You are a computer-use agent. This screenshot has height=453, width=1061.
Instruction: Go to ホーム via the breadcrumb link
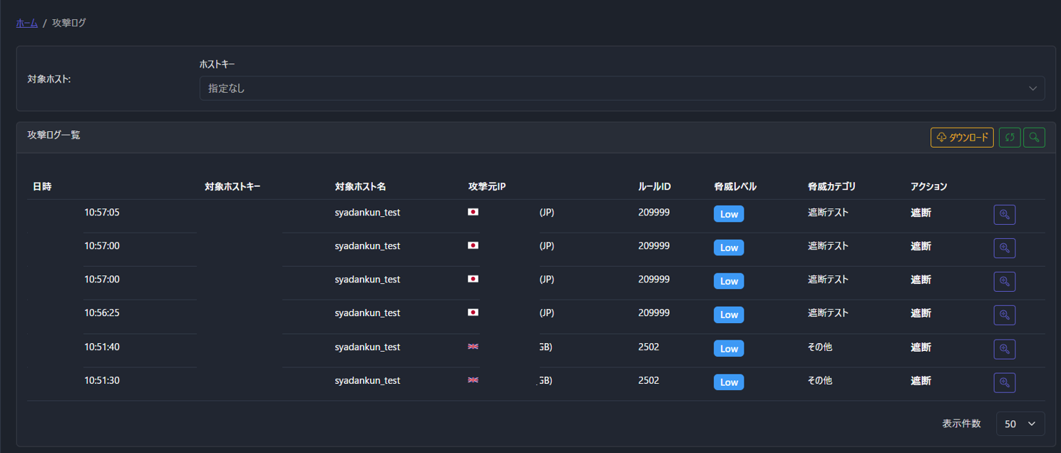tap(26, 23)
